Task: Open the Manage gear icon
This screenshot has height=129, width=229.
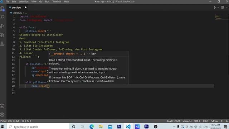Action: click(3, 115)
